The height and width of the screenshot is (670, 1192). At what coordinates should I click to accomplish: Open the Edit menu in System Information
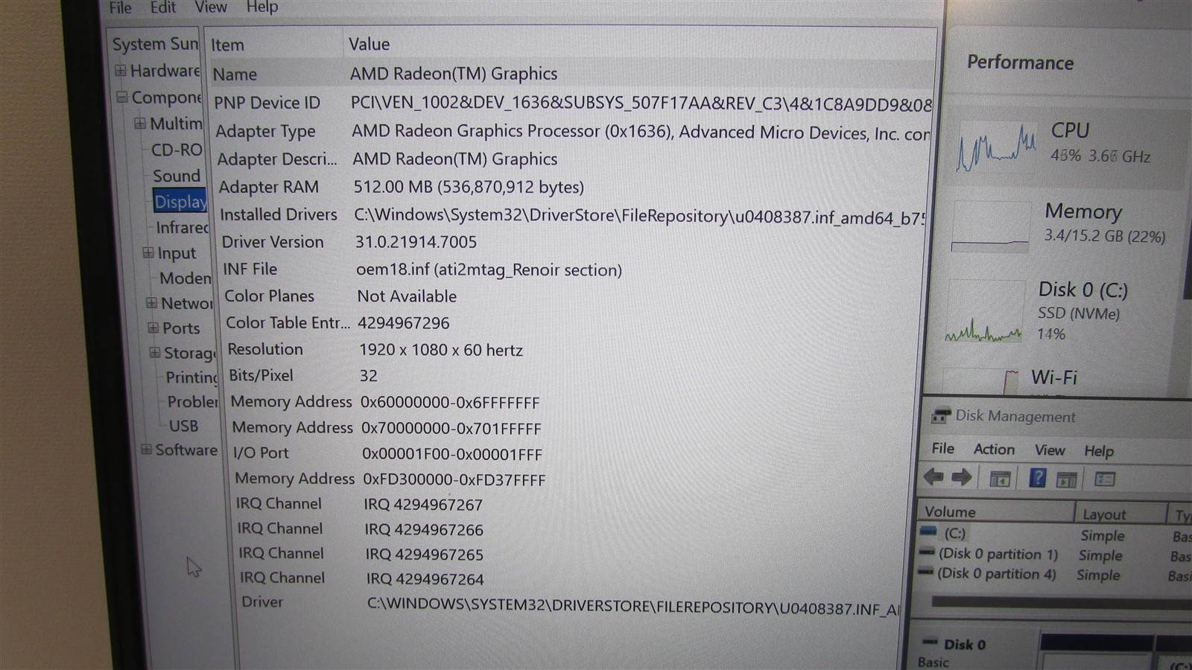[x=163, y=7]
